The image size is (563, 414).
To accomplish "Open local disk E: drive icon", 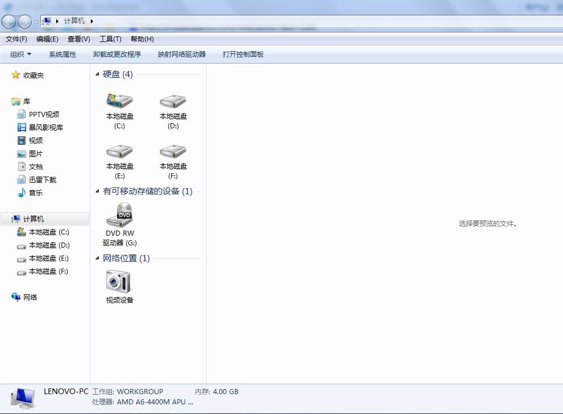I will pyautogui.click(x=119, y=152).
